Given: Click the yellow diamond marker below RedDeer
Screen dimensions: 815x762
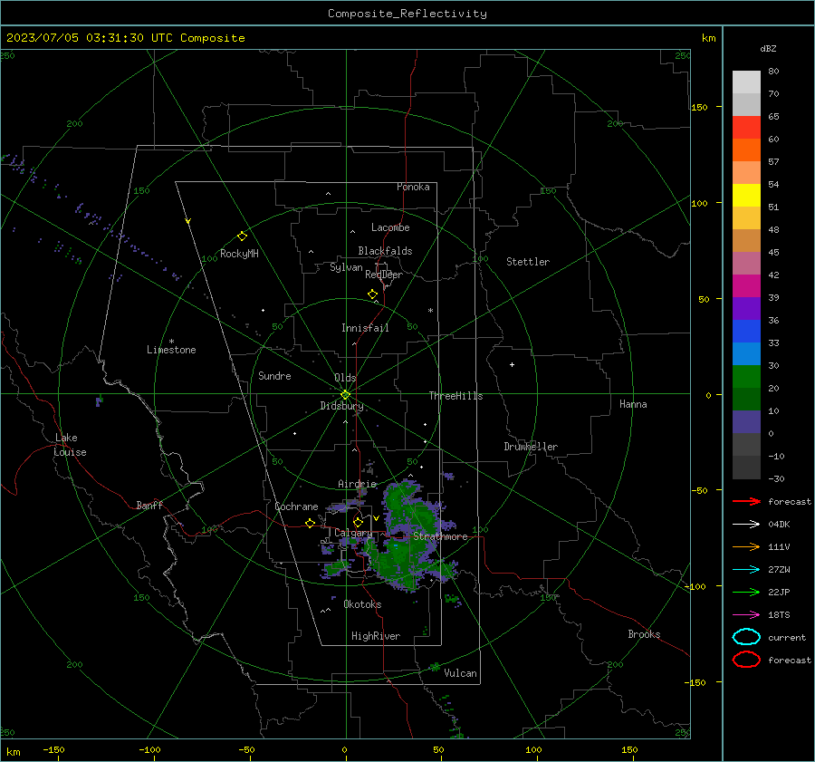Looking at the screenshot, I should 372,294.
